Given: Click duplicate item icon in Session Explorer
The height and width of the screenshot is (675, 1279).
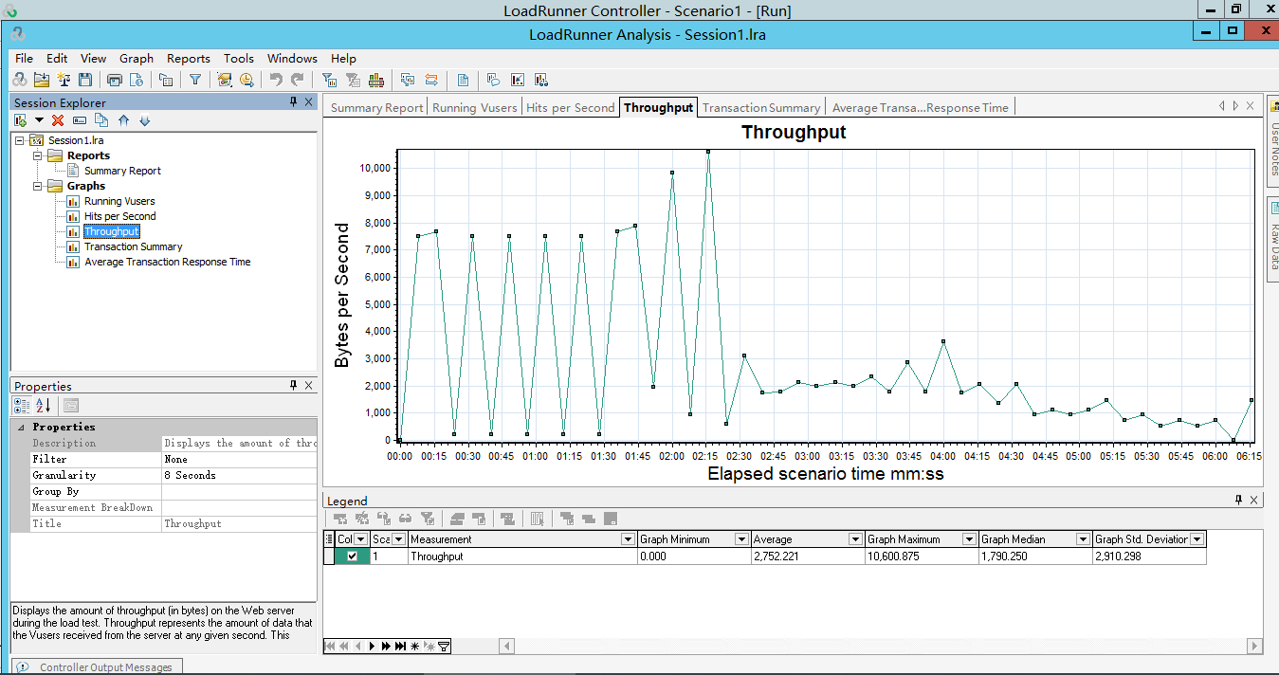Looking at the screenshot, I should click(101, 120).
